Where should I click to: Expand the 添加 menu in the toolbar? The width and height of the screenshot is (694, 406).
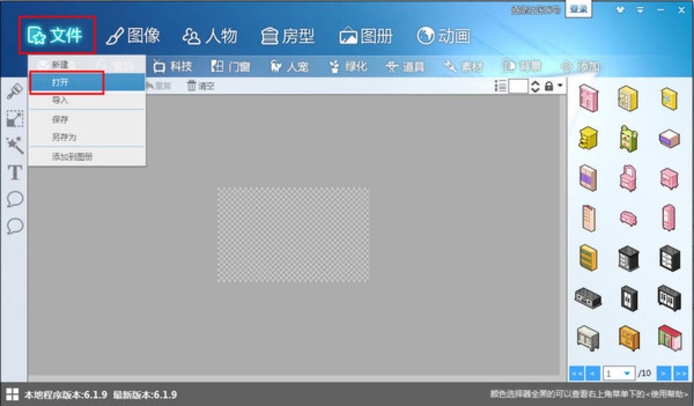[x=586, y=66]
